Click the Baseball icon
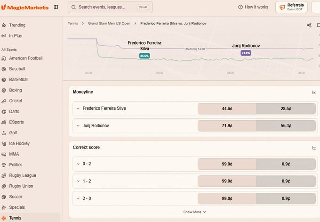Image resolution: width=320 pixels, height=222 pixels. (4, 69)
